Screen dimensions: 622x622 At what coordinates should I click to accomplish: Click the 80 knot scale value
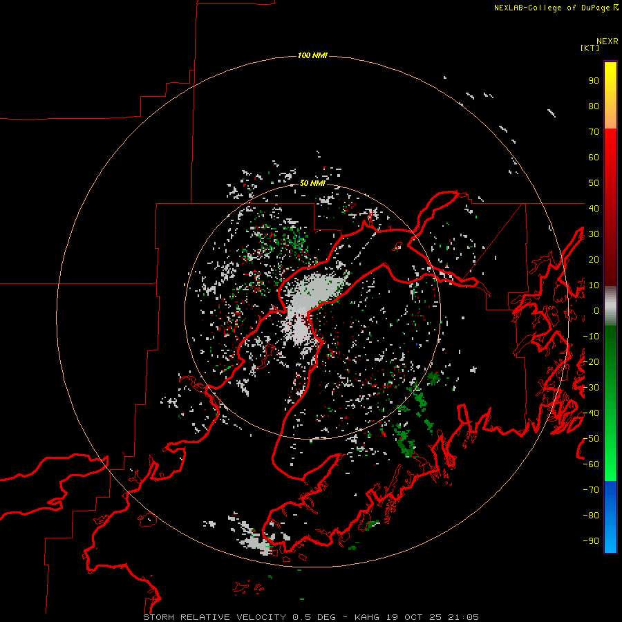[x=594, y=106]
